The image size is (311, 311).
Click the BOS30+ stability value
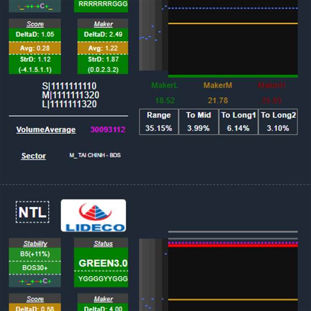[35, 268]
